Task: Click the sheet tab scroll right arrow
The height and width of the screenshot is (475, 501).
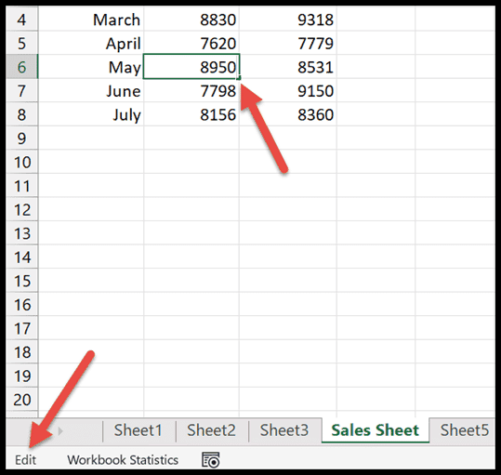Action: tap(60, 431)
